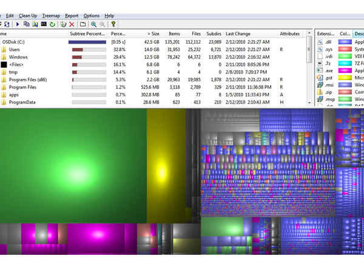Select the OSDisk (C:) root row
Image resolution: width=364 pixels, height=273 pixels.
(x=153, y=42)
